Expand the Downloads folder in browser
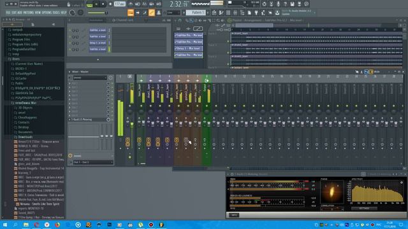 click(25, 137)
